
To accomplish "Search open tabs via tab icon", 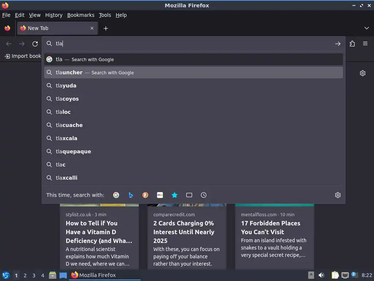I will (189, 195).
